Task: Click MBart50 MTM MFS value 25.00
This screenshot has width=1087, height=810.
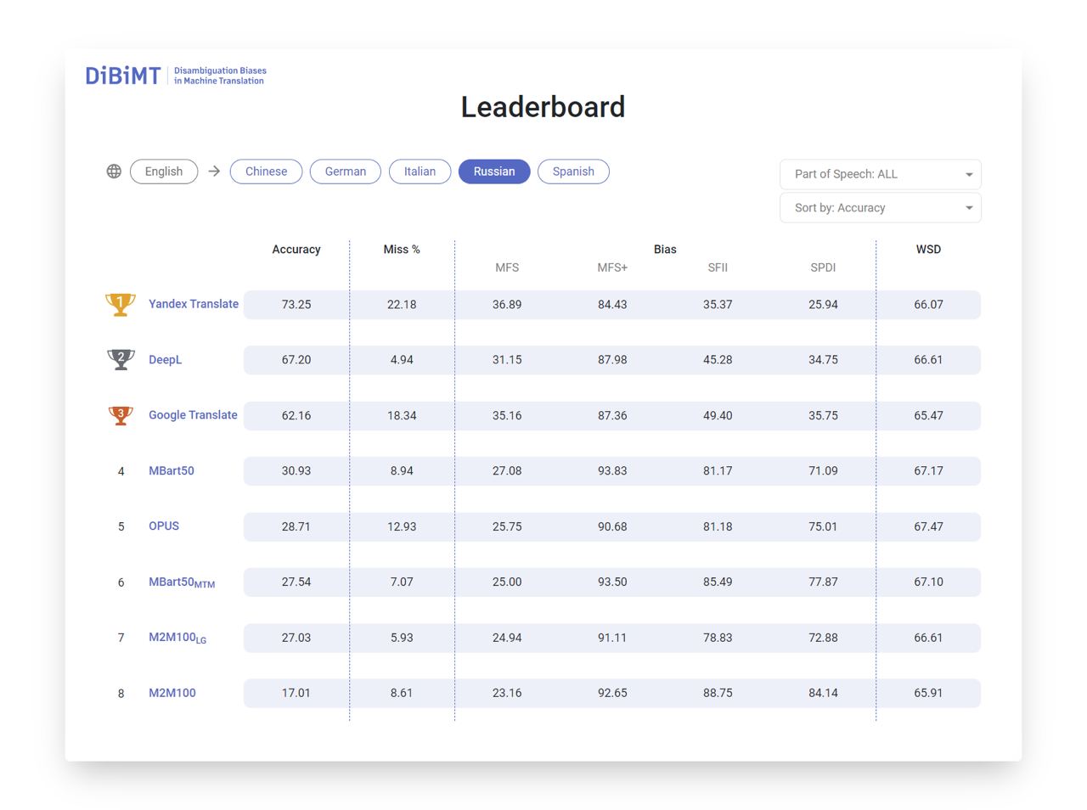Action: [x=507, y=582]
